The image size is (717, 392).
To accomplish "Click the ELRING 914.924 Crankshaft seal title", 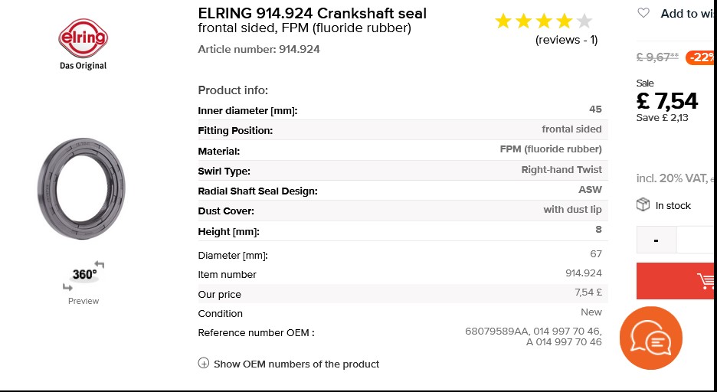I will click(313, 13).
